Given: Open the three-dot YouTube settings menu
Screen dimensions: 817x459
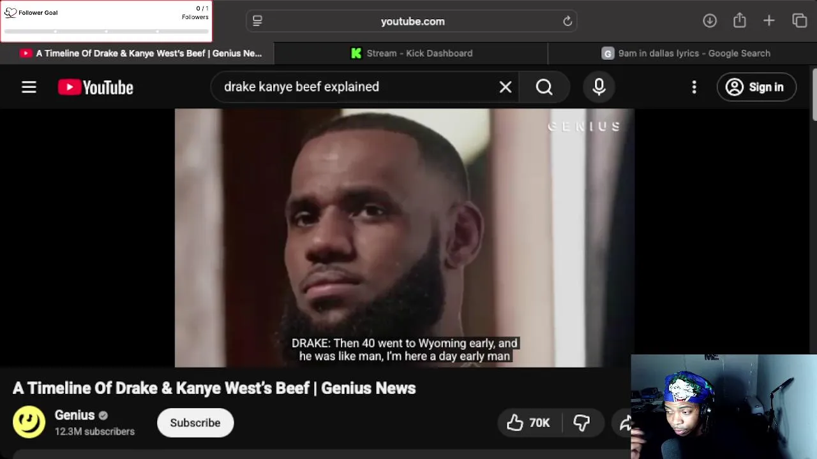Looking at the screenshot, I should click(x=694, y=87).
